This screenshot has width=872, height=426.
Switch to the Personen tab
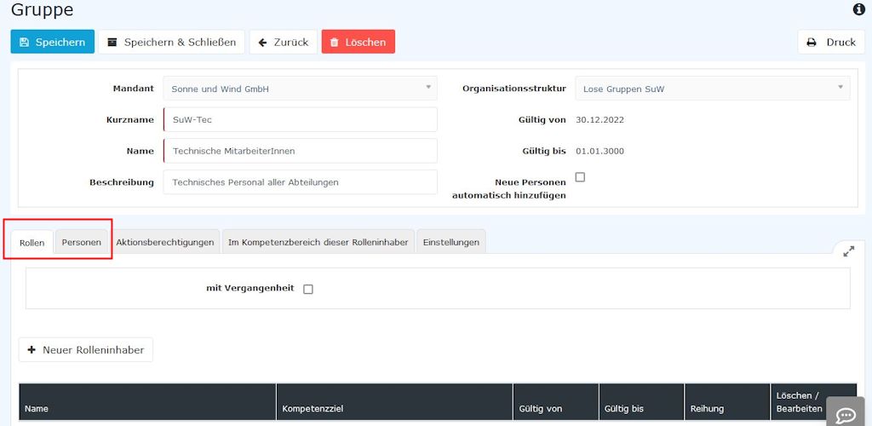click(81, 242)
